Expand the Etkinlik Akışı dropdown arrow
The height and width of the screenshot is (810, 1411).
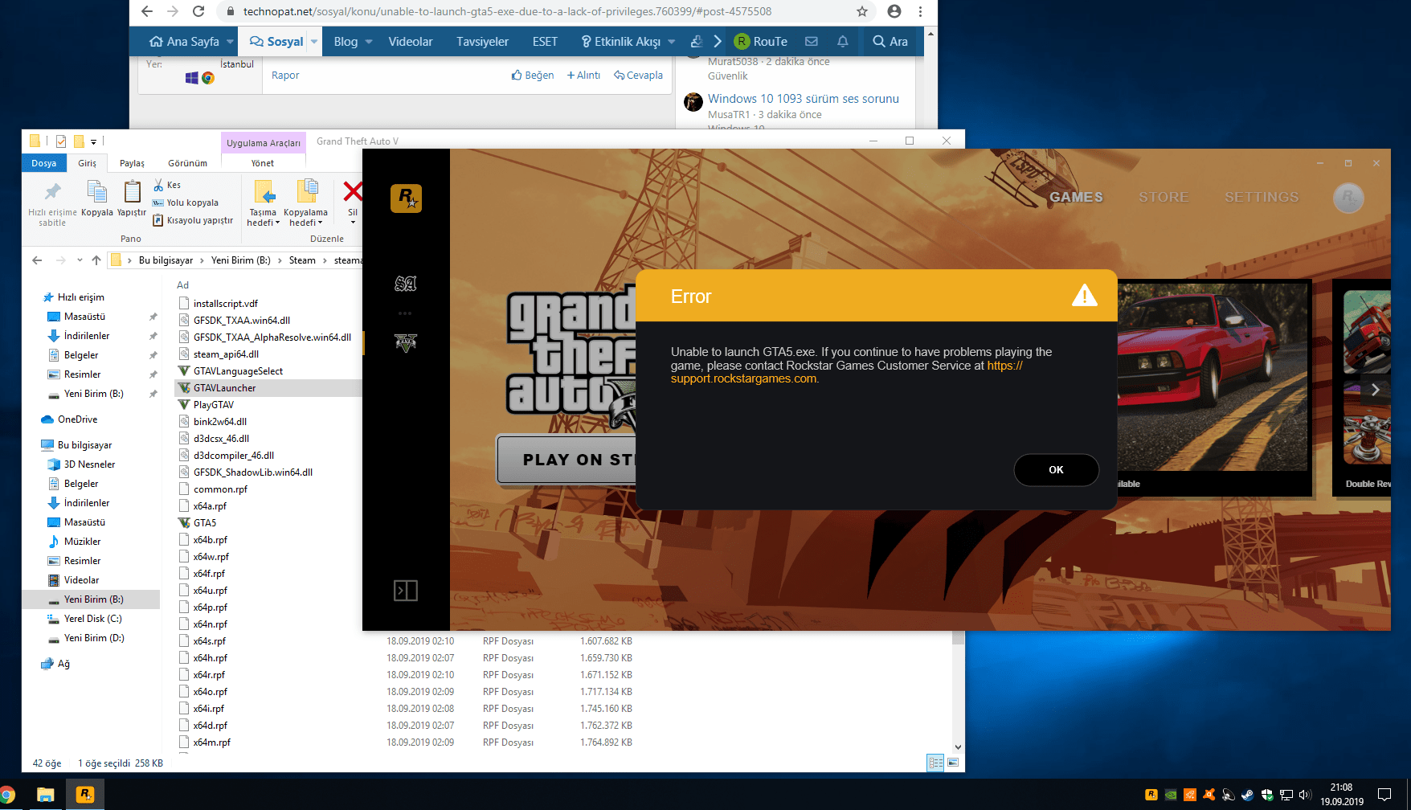click(672, 42)
